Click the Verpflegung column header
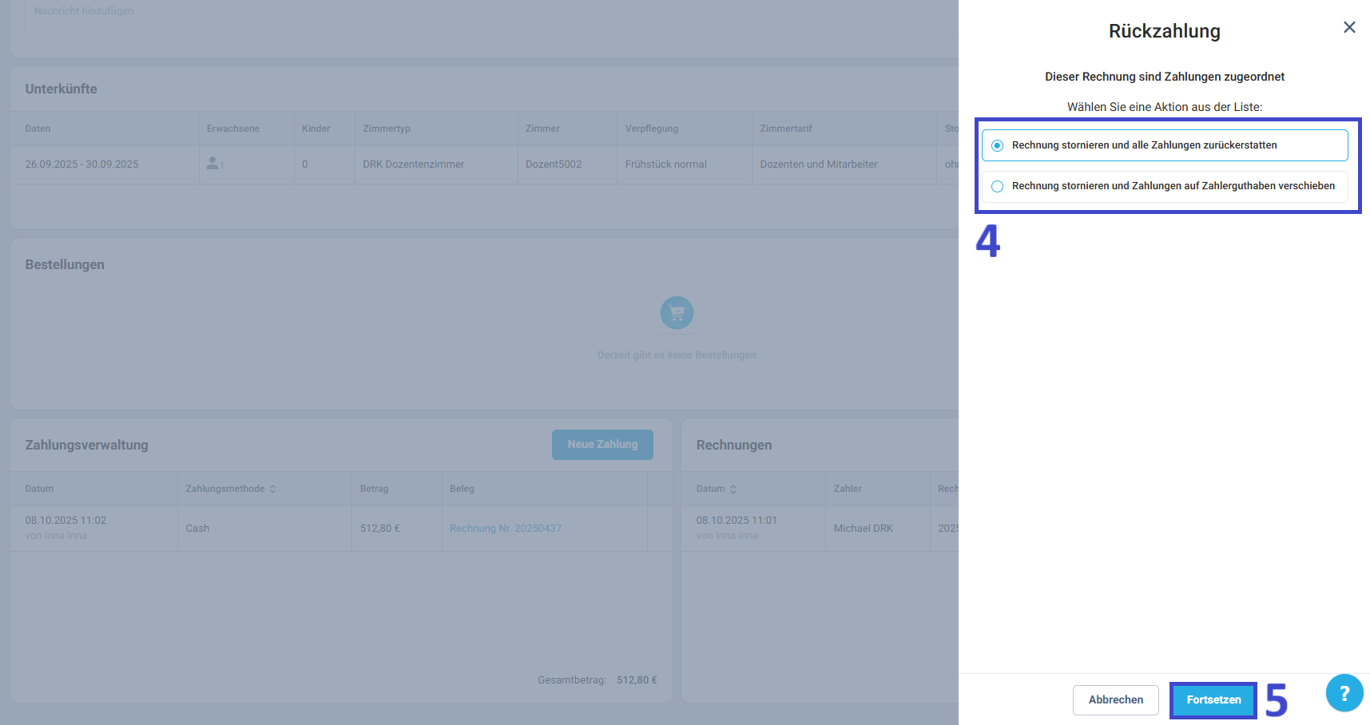Viewport: 1370px width, 725px height. [652, 129]
